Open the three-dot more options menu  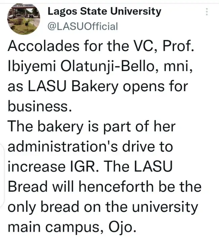click(x=207, y=12)
